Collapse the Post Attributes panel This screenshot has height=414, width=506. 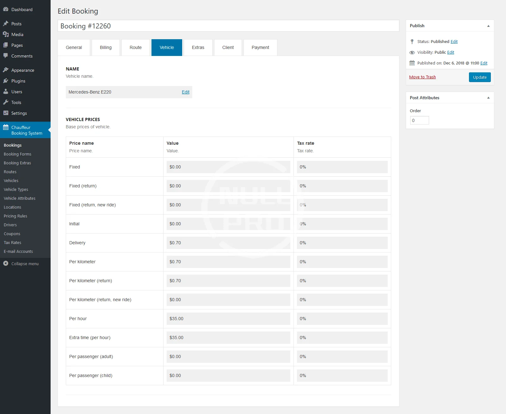[x=488, y=98]
